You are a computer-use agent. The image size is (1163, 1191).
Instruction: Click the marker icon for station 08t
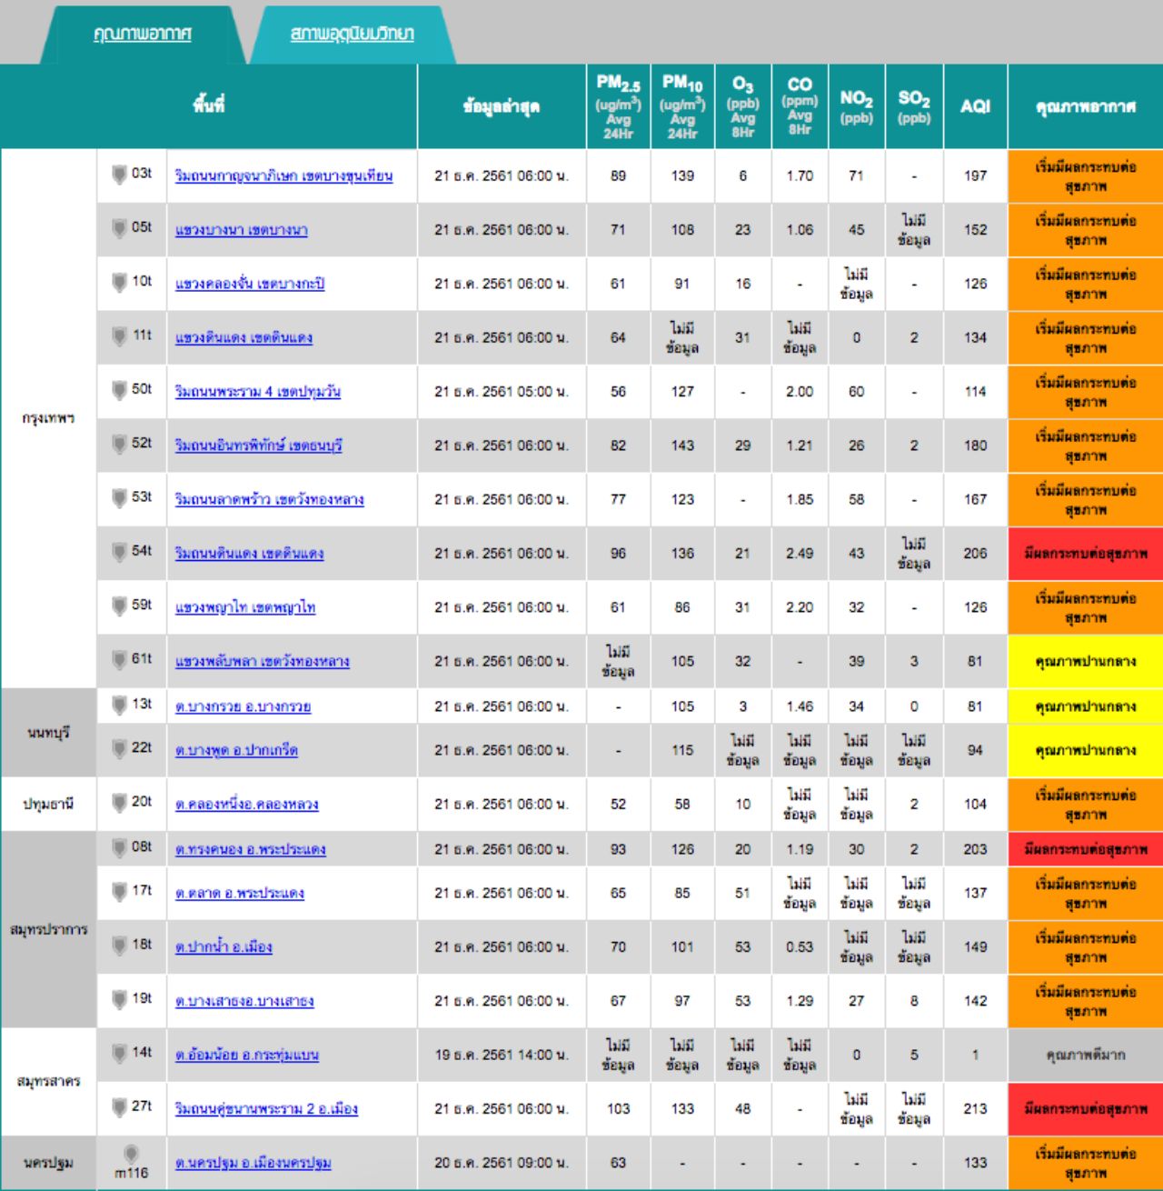[x=118, y=847]
